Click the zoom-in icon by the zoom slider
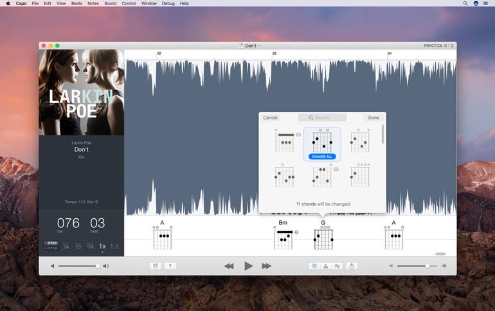495x311 pixels. coord(444,266)
